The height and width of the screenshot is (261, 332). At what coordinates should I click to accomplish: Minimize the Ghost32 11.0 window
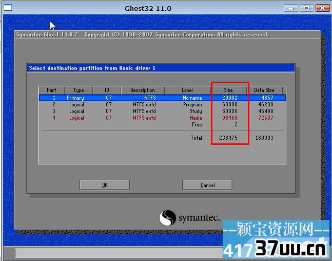[x=291, y=8]
